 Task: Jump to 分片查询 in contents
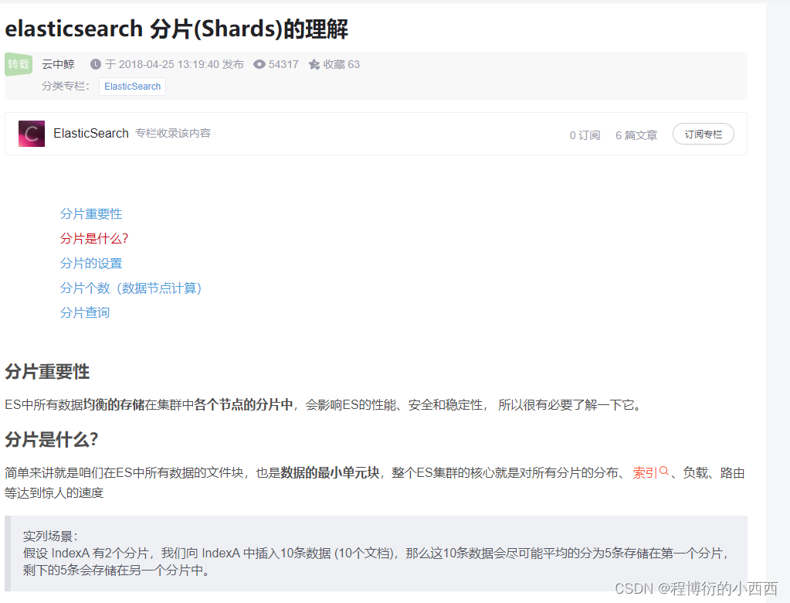[85, 312]
